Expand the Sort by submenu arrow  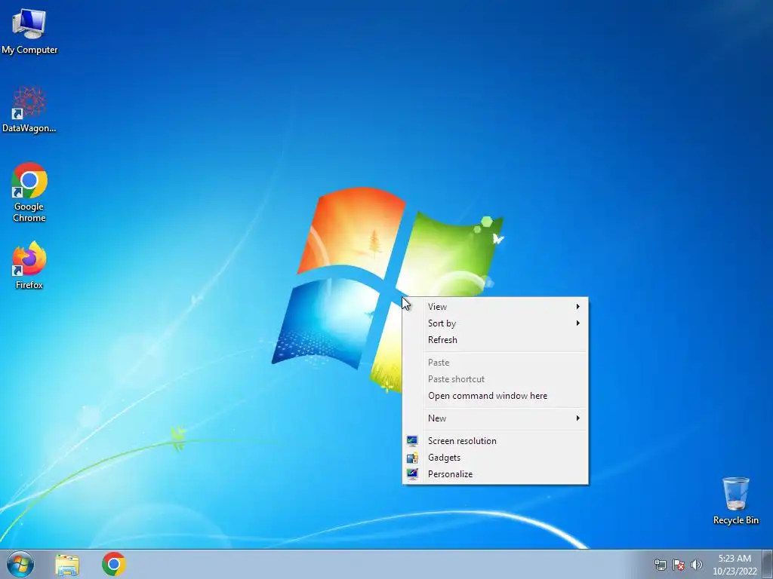coord(577,323)
